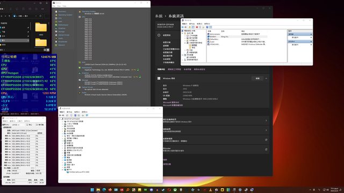Select the Administrator user account entry
Screen dimensions: 344x193
(x=215, y=34)
